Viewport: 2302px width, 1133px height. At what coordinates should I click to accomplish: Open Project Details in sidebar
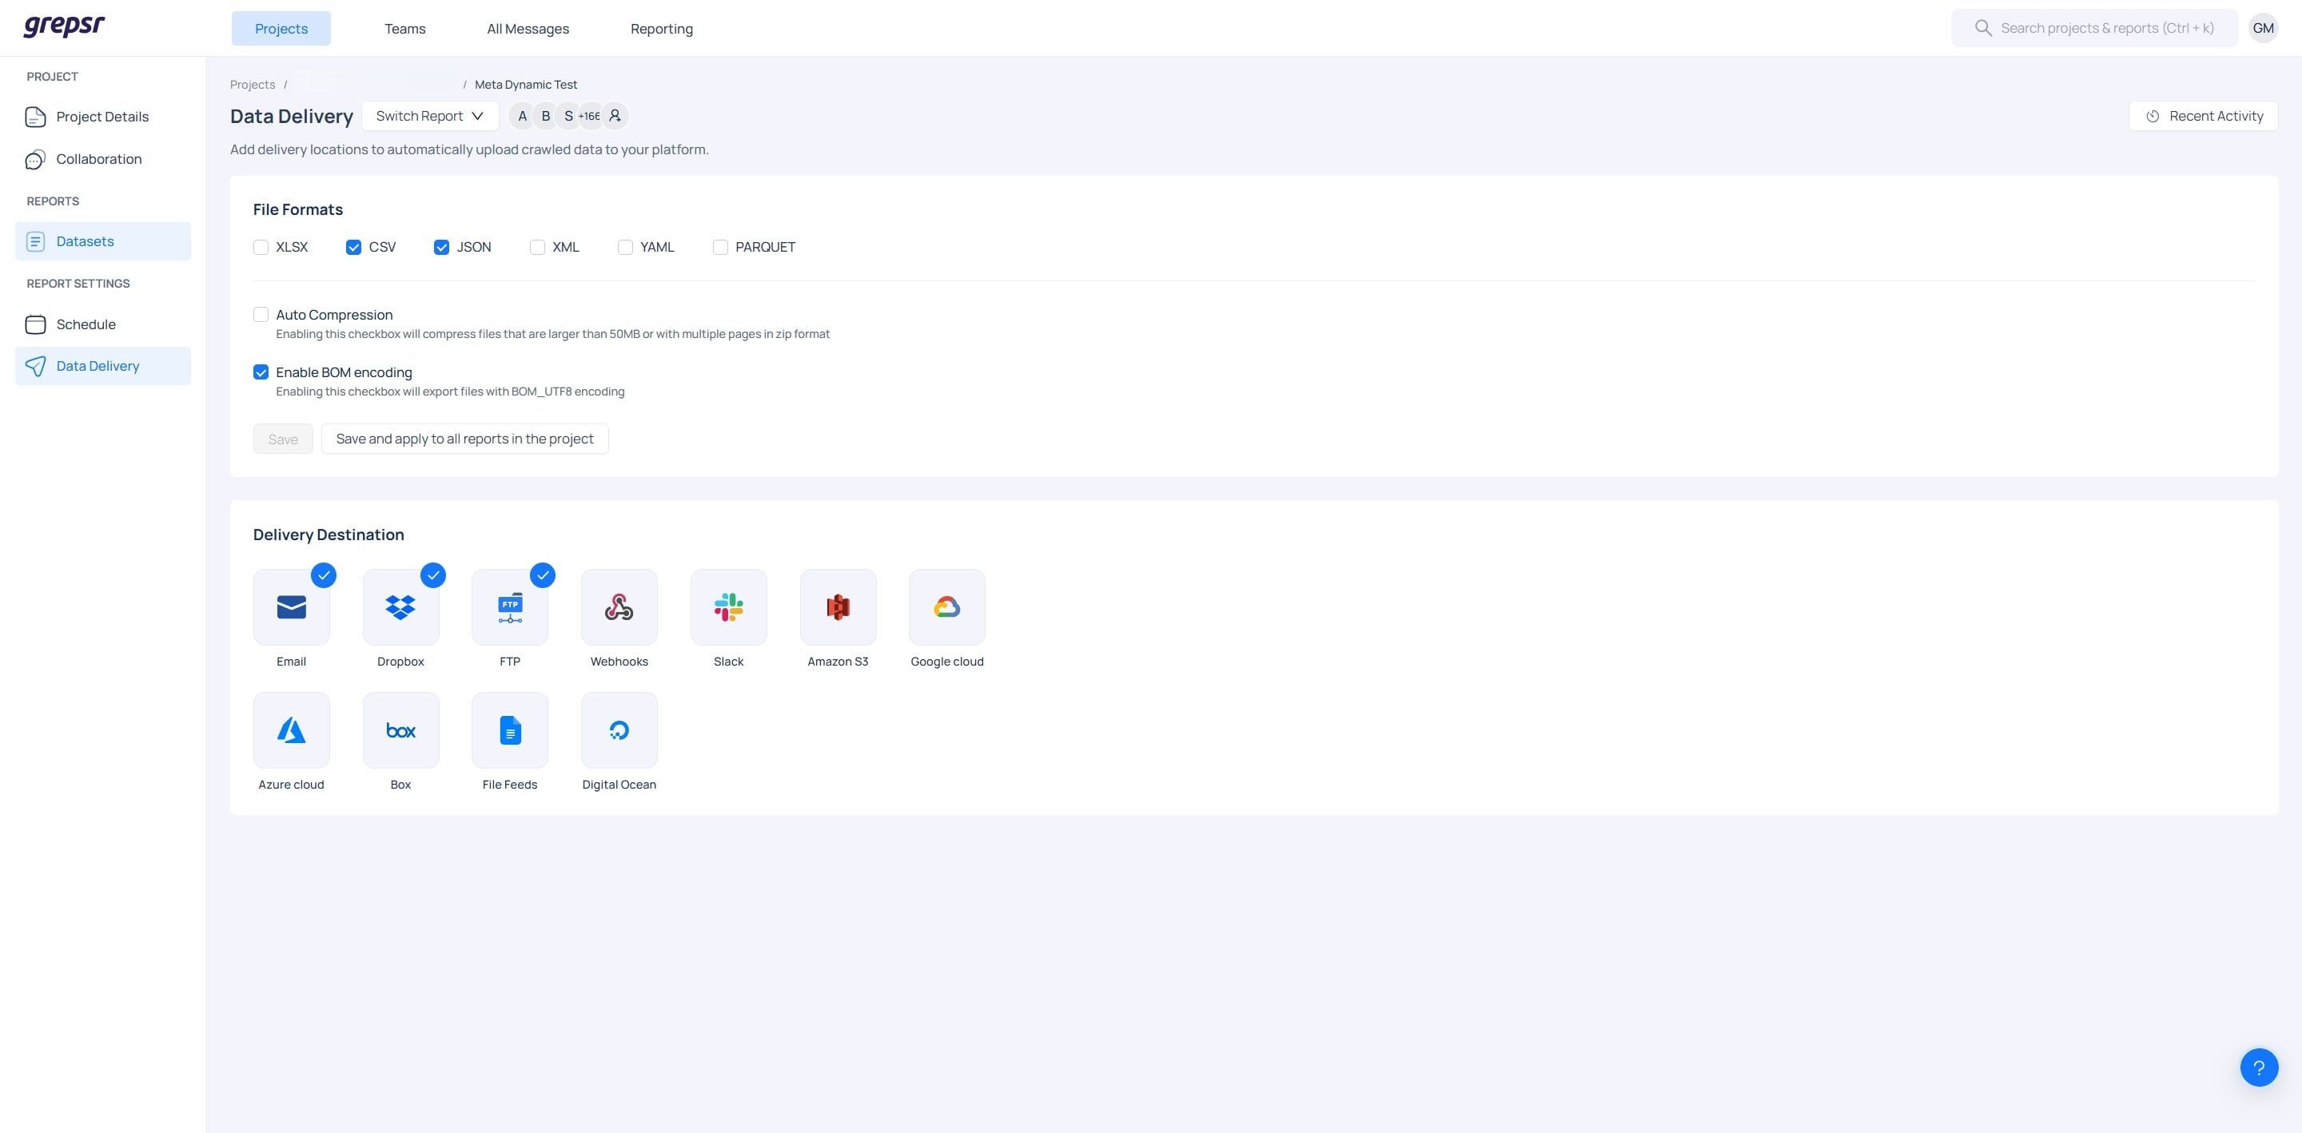pos(103,117)
